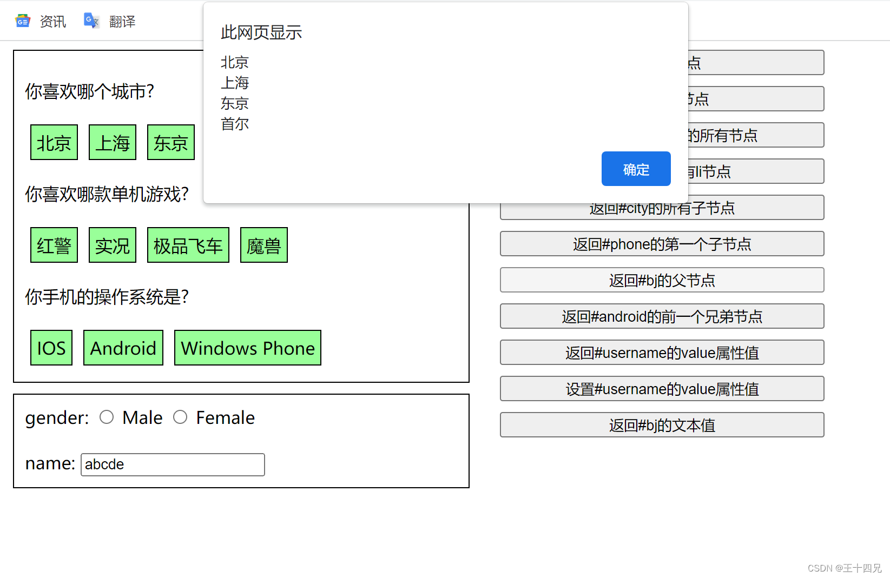
Task: Click 你喜欢哪个城市? question text
Action: [x=90, y=91]
